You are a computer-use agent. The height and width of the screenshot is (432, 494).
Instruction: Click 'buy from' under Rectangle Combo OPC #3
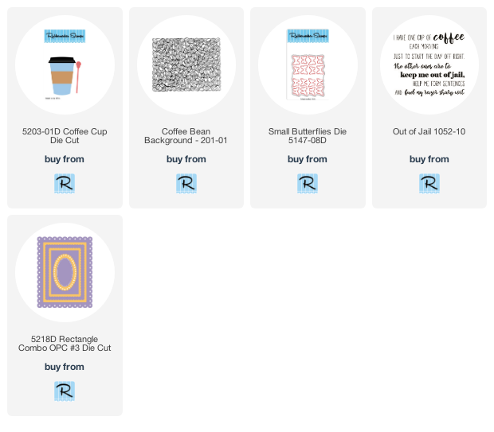pyautogui.click(x=65, y=367)
